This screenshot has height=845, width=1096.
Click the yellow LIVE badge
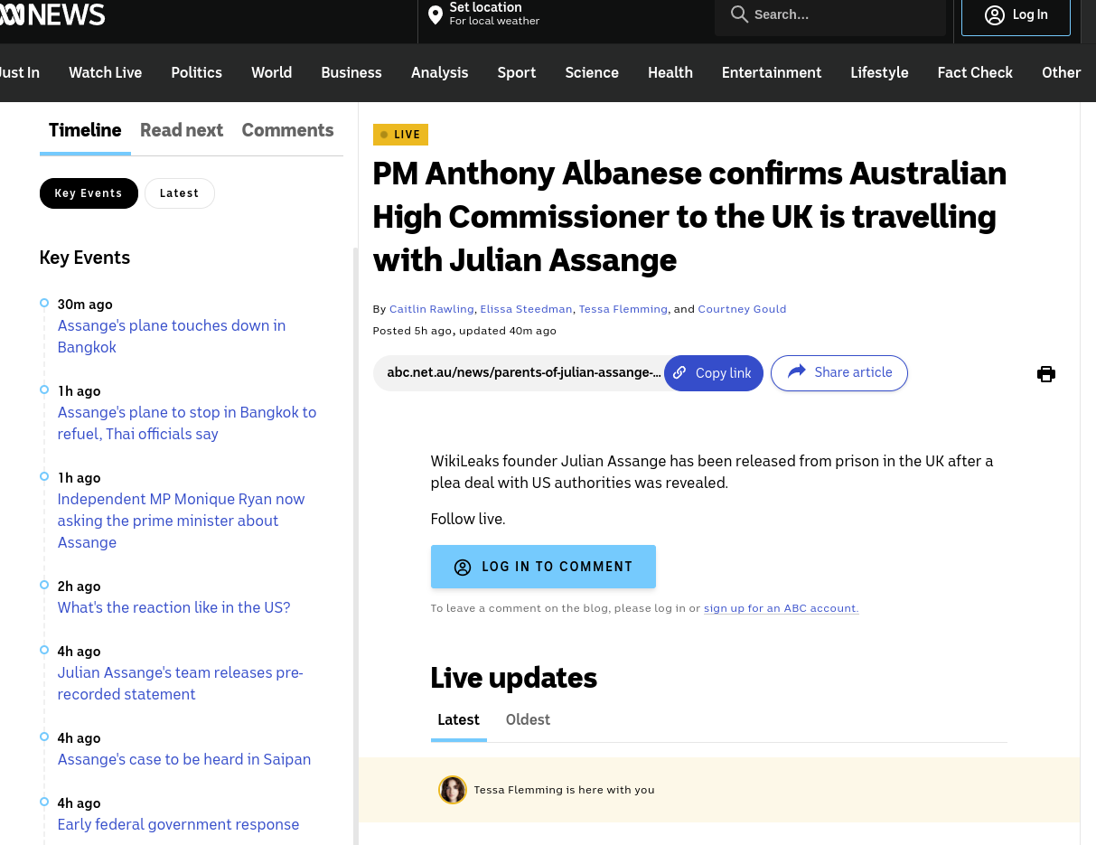point(400,135)
